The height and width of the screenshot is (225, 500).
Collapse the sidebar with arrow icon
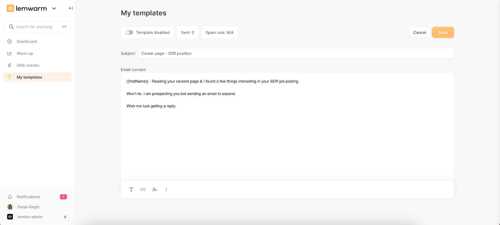(71, 8)
